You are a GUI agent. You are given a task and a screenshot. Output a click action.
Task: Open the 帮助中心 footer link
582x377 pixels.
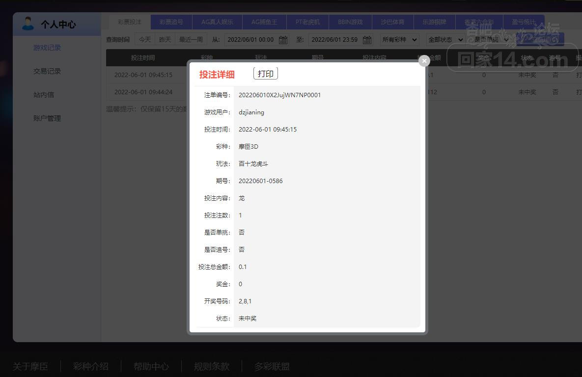pyautogui.click(x=151, y=366)
